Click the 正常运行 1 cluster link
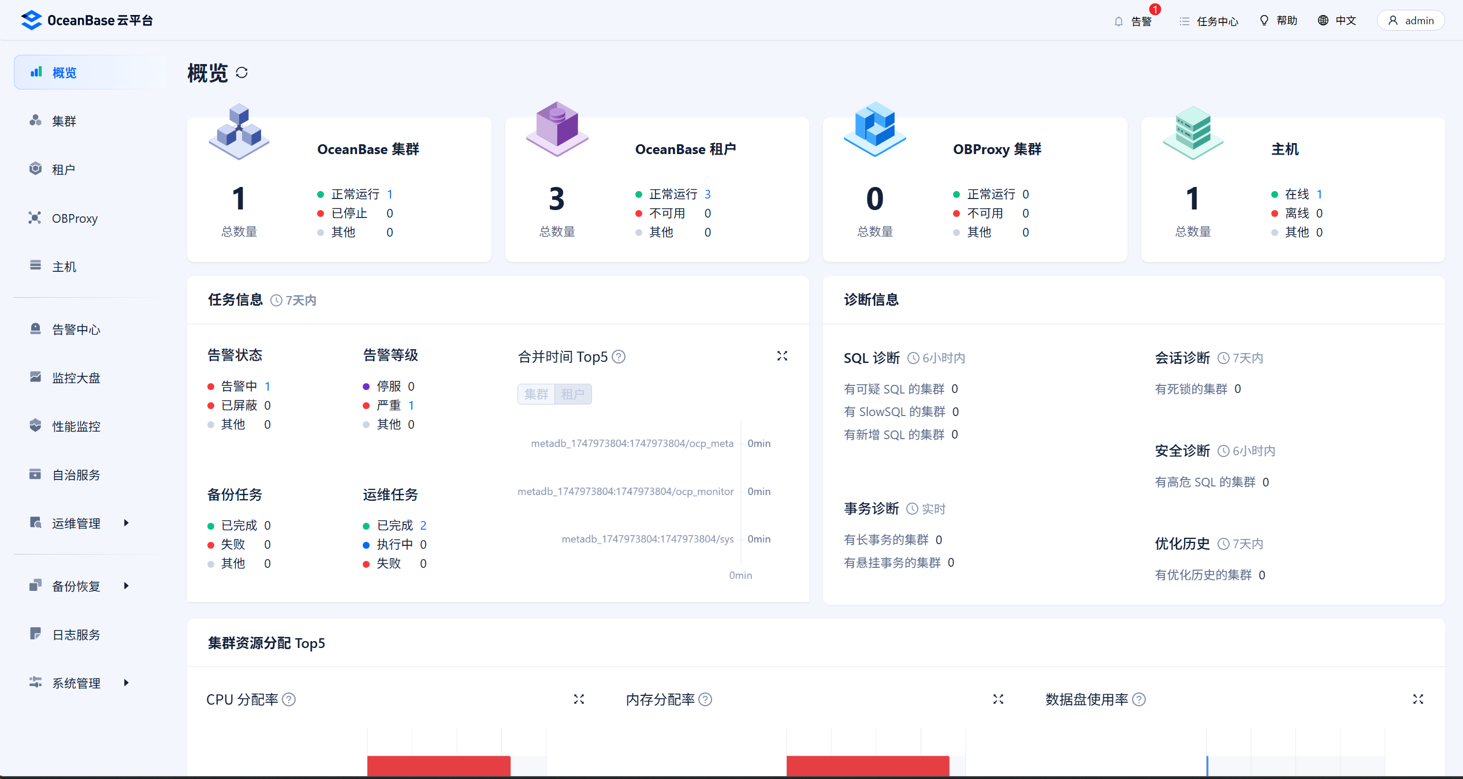The width and height of the screenshot is (1463, 779). point(391,194)
